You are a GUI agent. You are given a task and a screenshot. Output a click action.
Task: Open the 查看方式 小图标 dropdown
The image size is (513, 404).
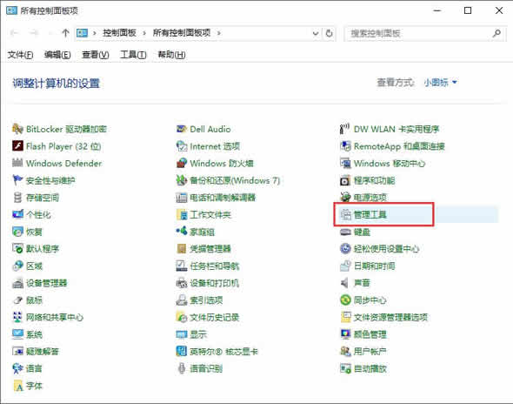[x=440, y=82]
